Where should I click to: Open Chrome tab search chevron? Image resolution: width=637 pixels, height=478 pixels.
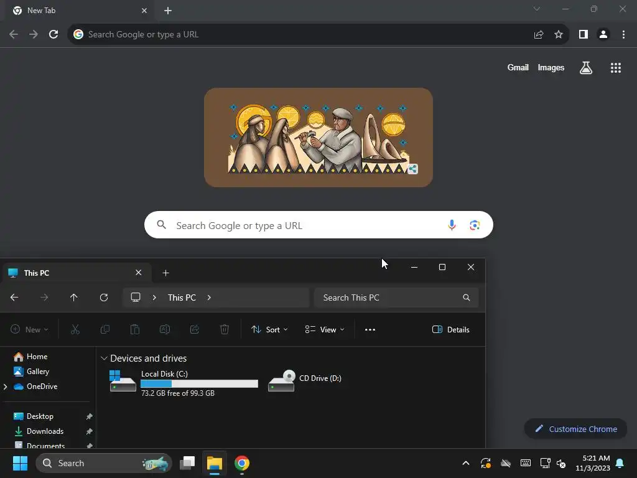click(537, 9)
